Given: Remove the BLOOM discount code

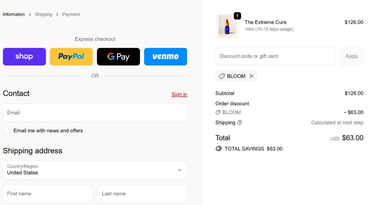Looking at the screenshot, I should click(251, 76).
